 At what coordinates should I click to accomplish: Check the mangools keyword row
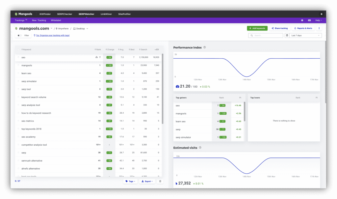(18, 66)
